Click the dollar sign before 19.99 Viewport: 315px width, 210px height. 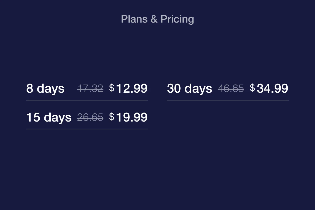(112, 117)
